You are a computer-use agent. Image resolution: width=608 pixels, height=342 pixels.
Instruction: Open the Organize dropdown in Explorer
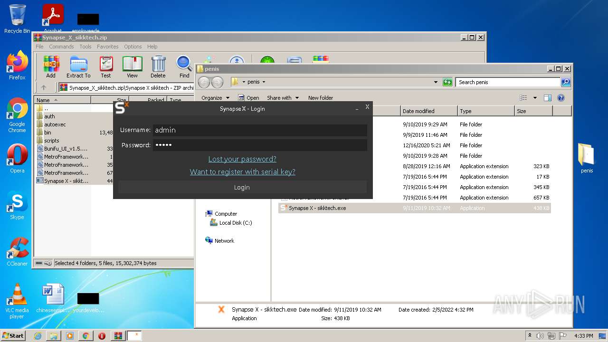(215, 98)
